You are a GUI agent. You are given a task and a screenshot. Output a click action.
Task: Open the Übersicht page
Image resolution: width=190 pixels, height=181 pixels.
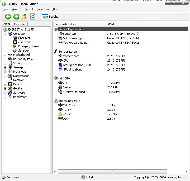[24, 38]
